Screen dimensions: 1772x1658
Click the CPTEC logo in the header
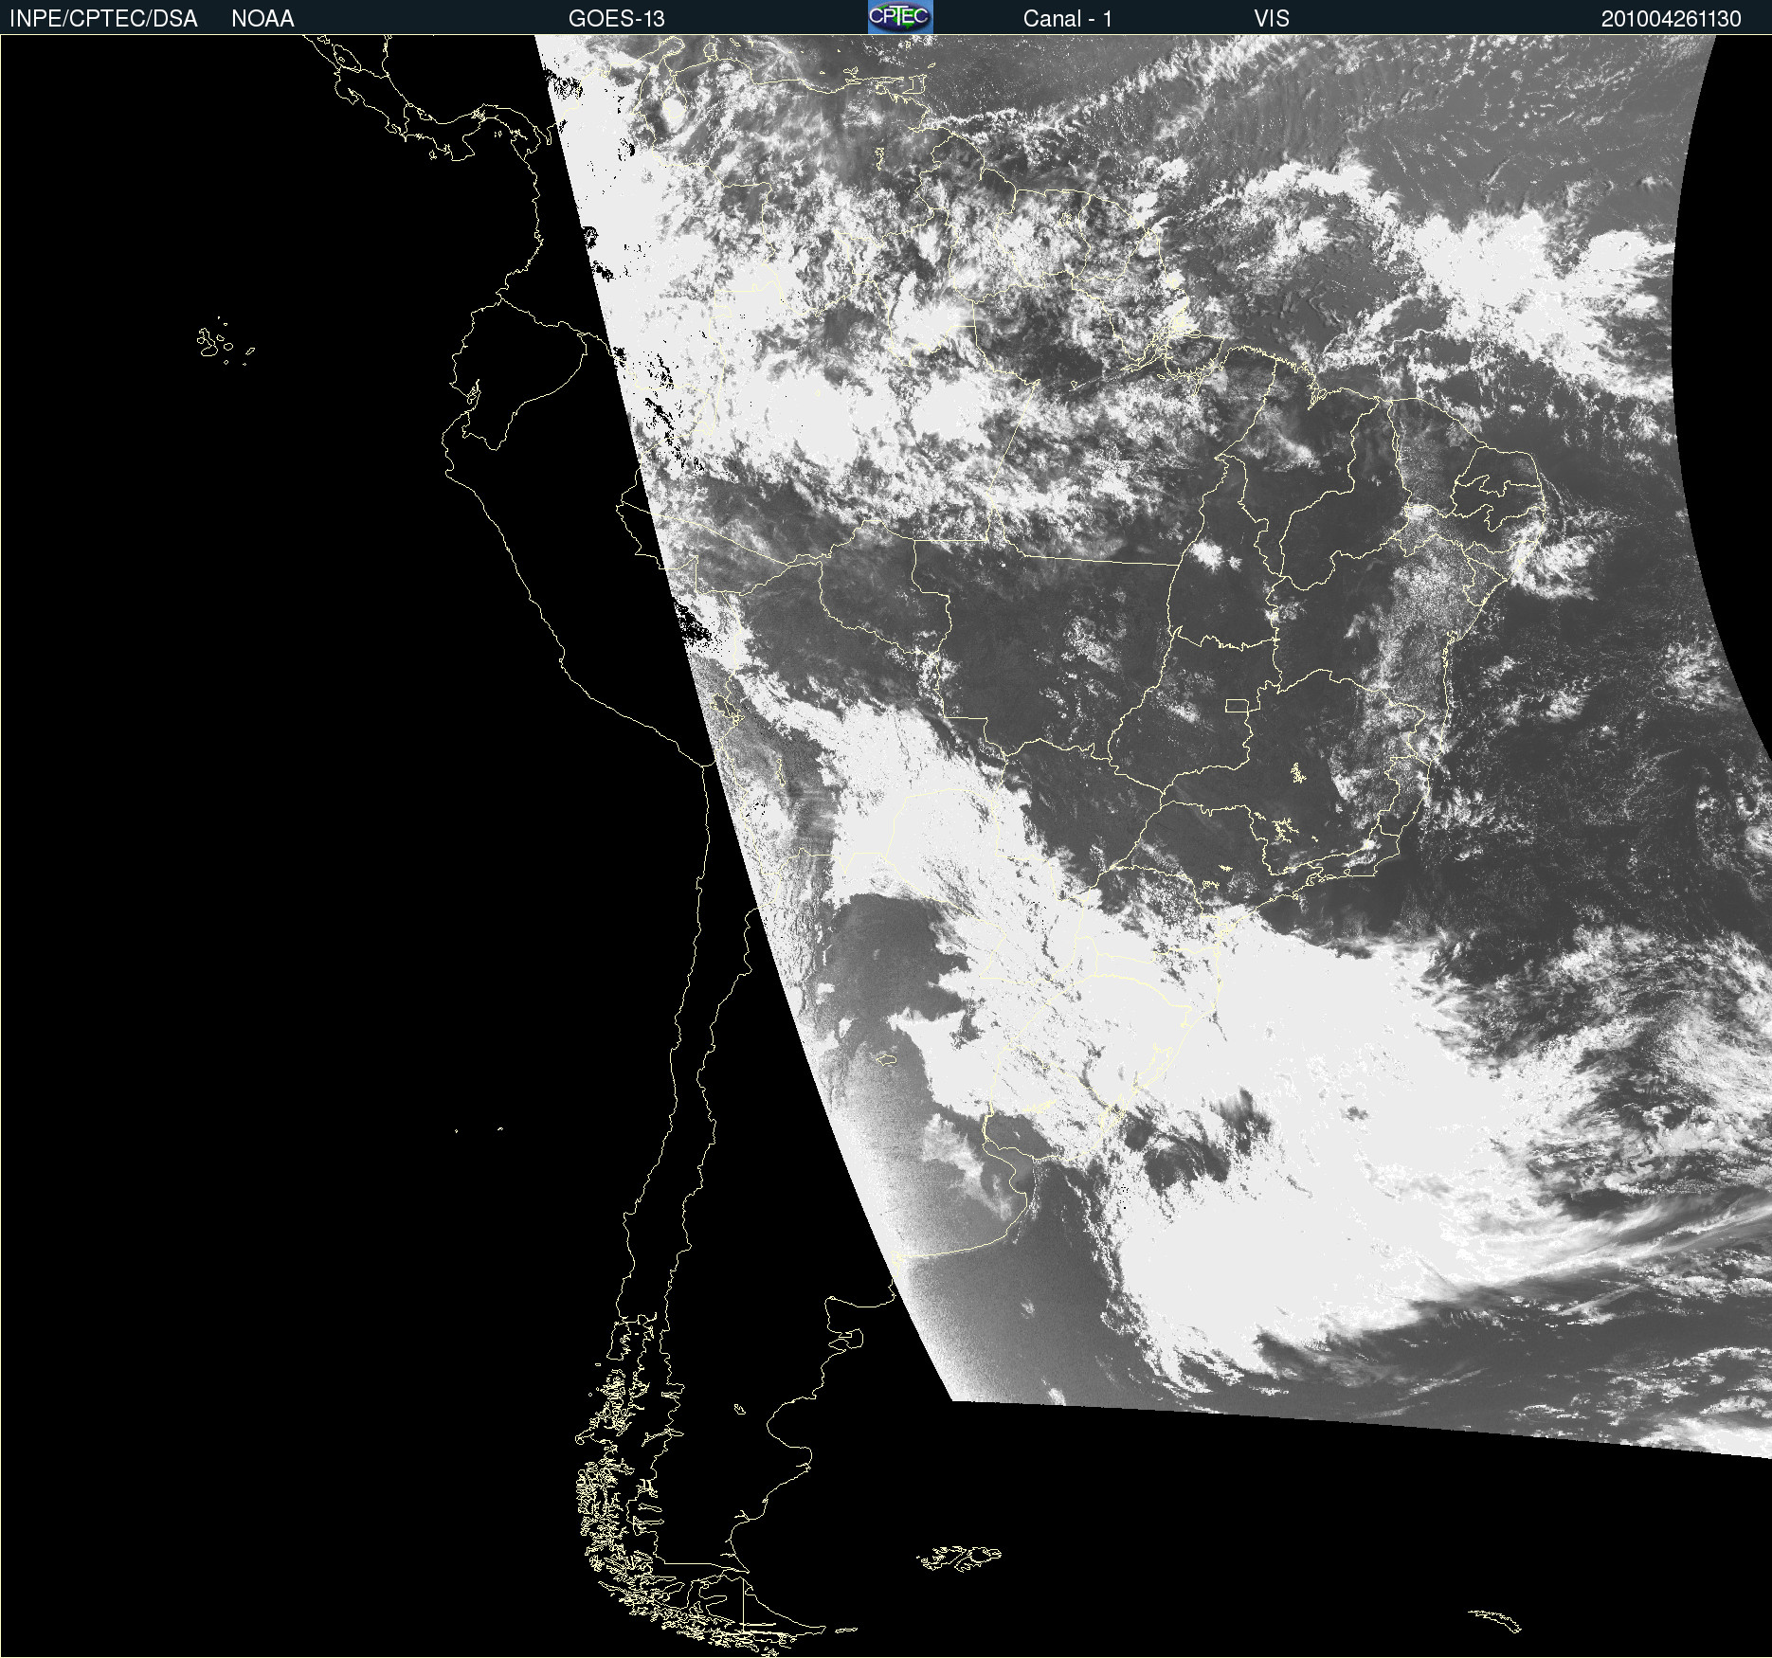(x=900, y=17)
